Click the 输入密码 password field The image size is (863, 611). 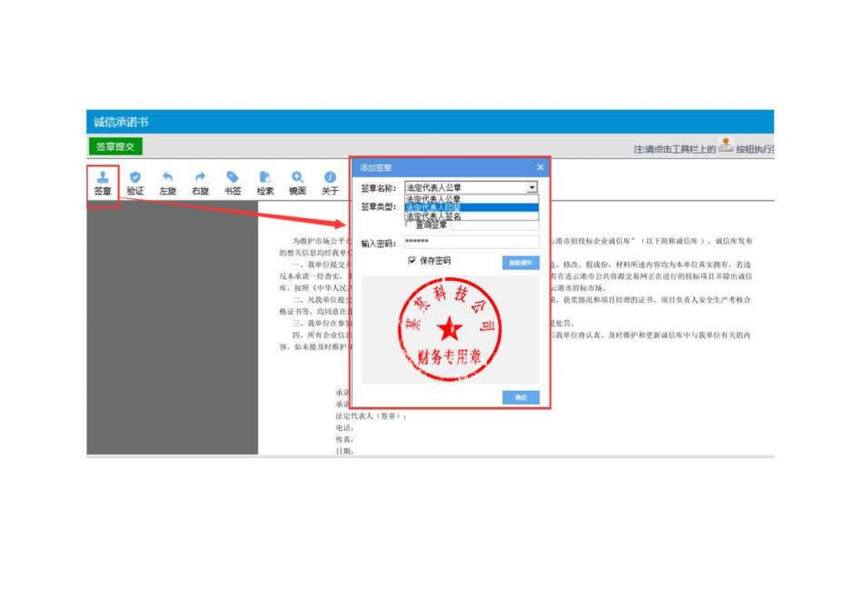click(471, 243)
